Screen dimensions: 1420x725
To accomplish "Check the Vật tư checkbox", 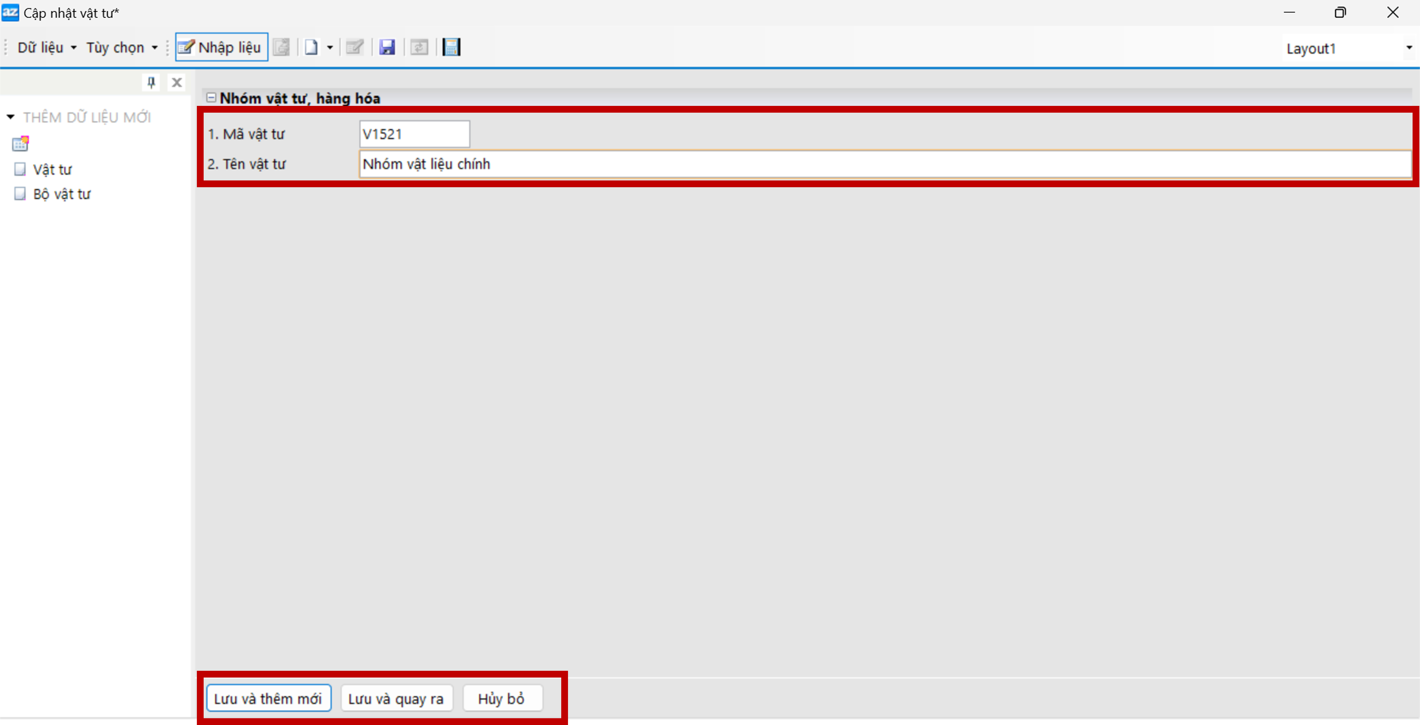I will pyautogui.click(x=20, y=169).
